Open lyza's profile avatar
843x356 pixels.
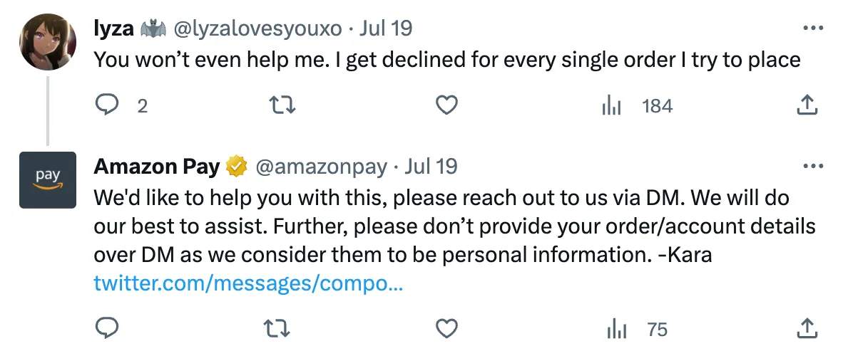coord(47,42)
